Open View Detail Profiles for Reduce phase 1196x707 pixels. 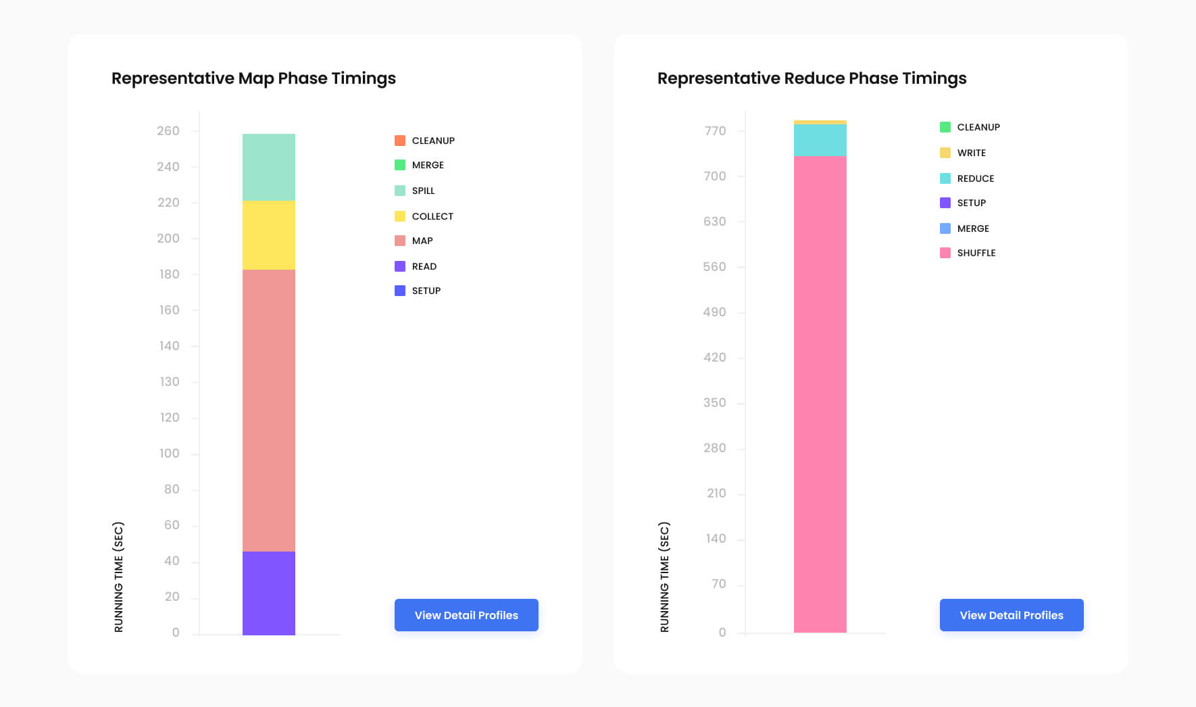pyautogui.click(x=1012, y=615)
